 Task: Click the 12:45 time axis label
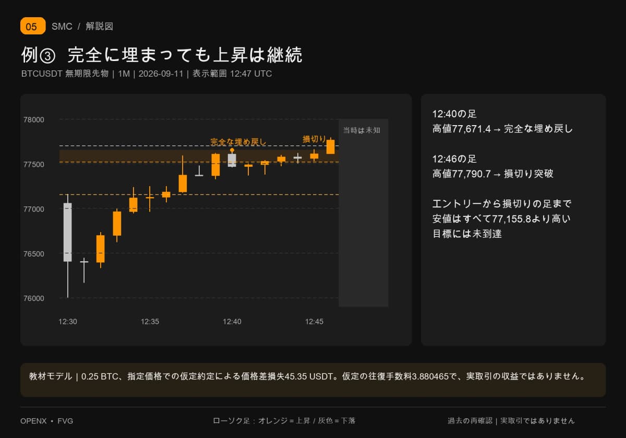(314, 322)
